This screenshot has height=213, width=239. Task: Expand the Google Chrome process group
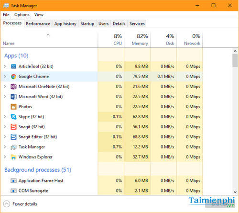click(5, 77)
